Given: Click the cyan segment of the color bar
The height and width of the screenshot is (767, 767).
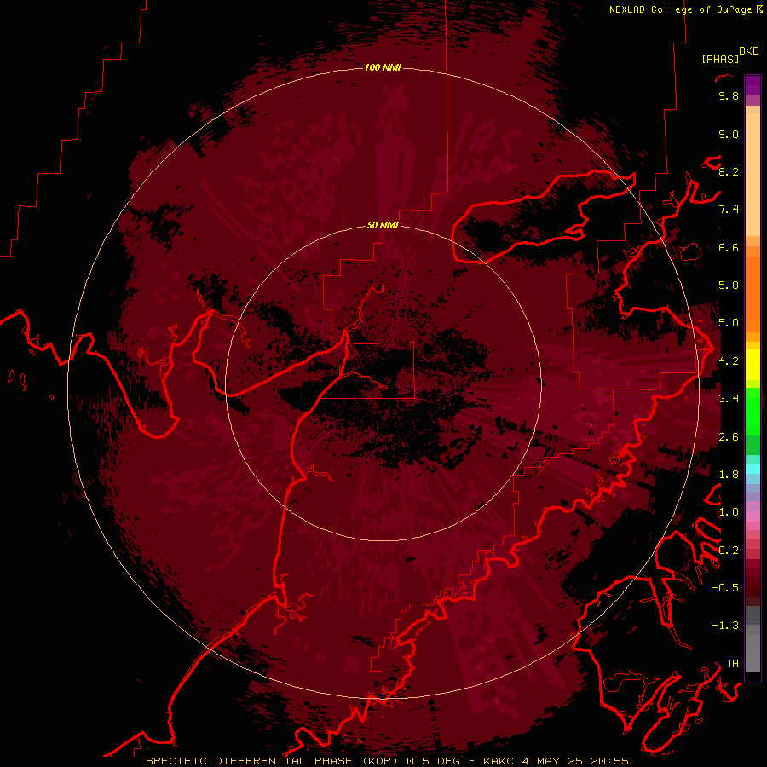Looking at the screenshot, I should pos(753,468).
